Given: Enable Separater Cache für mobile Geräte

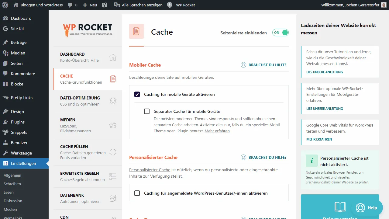Looking at the screenshot, I should coord(147,111).
